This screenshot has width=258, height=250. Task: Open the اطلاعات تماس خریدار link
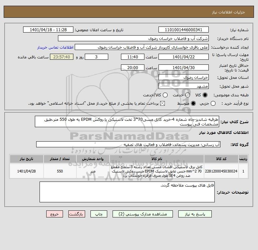point(55,47)
